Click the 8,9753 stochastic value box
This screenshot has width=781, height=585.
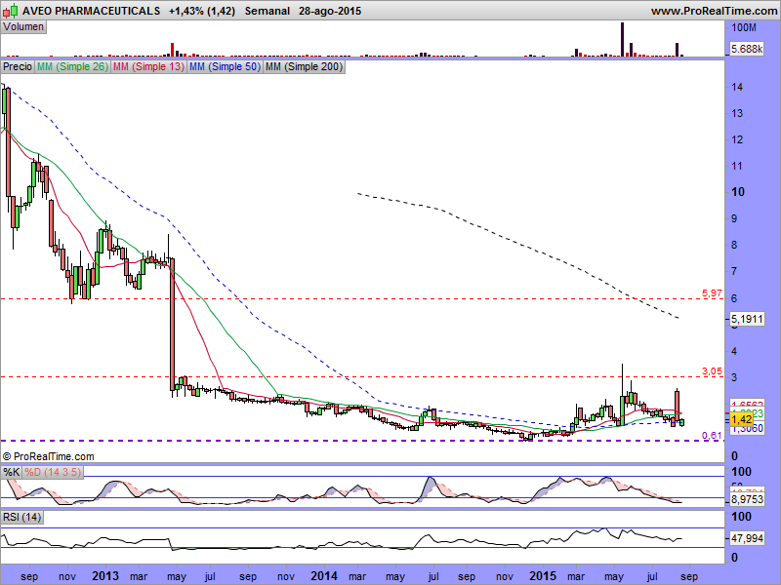tap(747, 499)
